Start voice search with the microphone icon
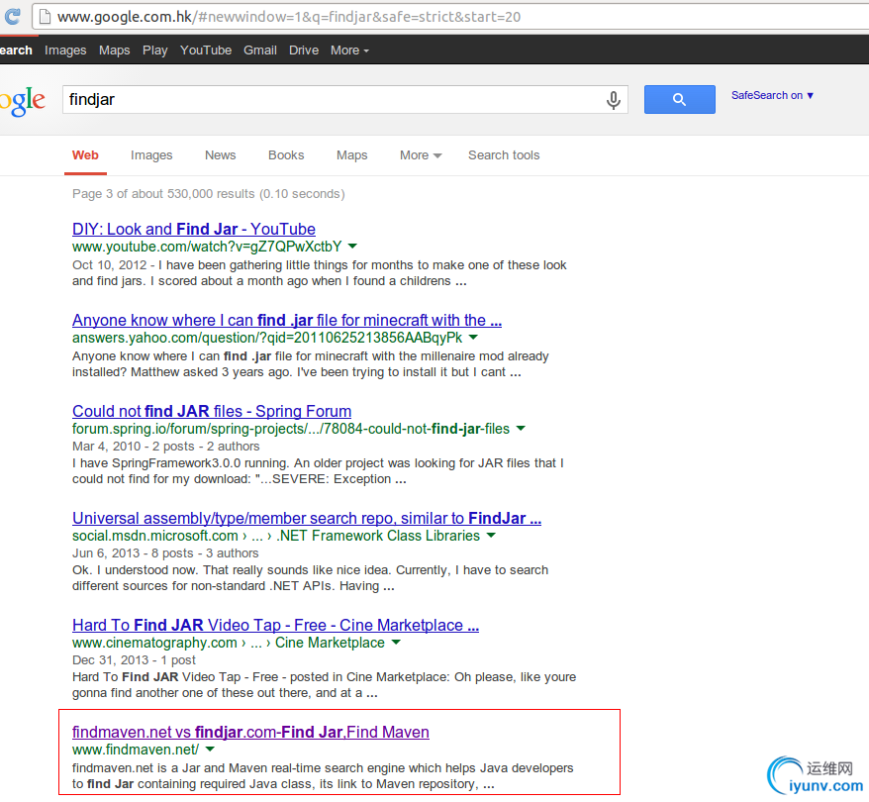The height and width of the screenshot is (802, 869). pyautogui.click(x=613, y=100)
